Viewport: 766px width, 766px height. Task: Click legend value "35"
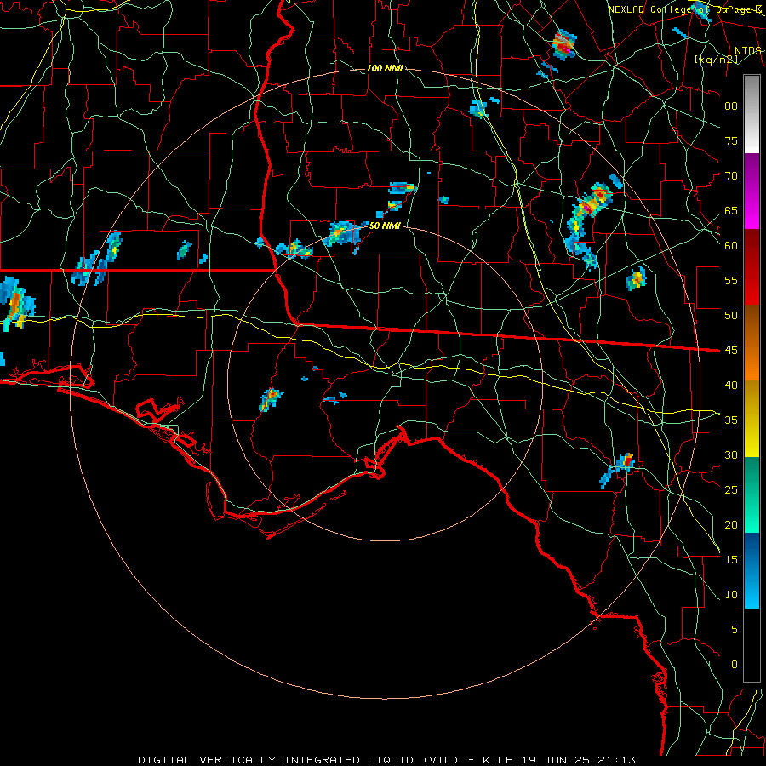click(x=731, y=420)
